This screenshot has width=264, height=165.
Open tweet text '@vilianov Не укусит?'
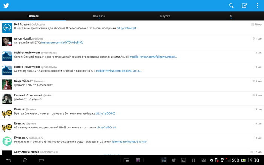(x=28, y=99)
